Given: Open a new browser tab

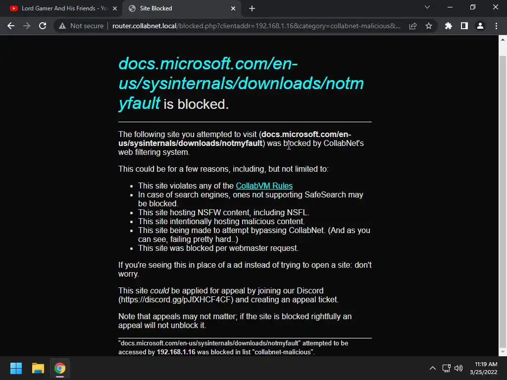Looking at the screenshot, I should (252, 8).
